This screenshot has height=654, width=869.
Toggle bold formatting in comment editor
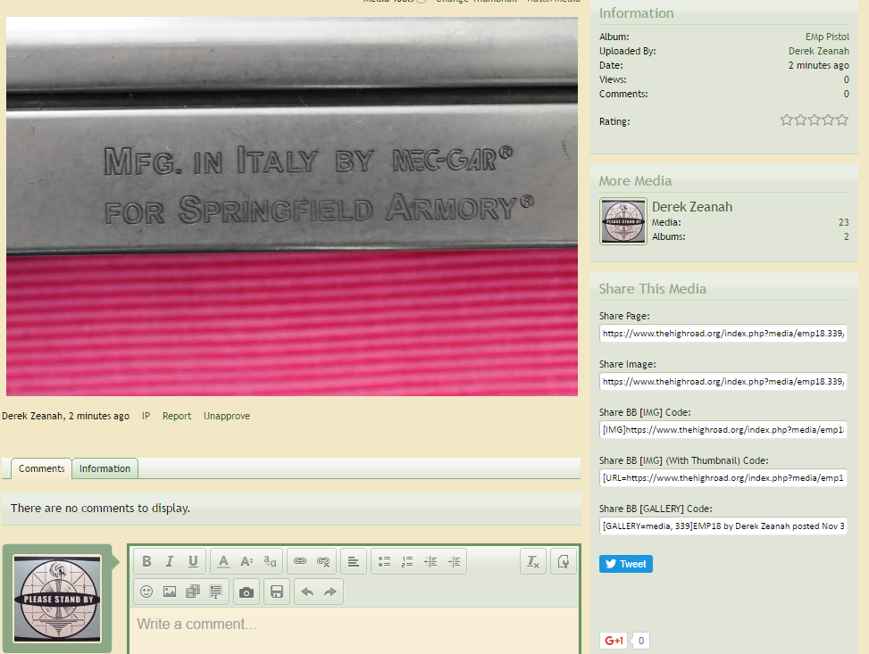point(146,561)
